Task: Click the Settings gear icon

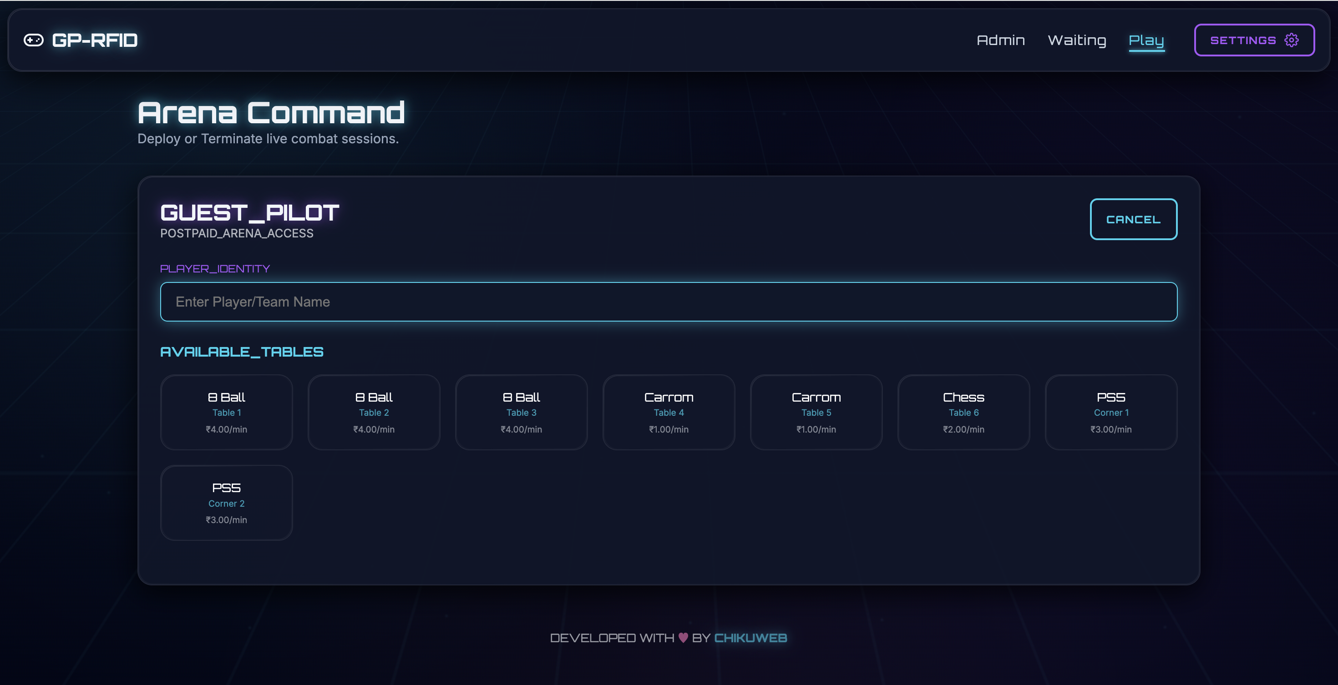Action: click(x=1291, y=40)
